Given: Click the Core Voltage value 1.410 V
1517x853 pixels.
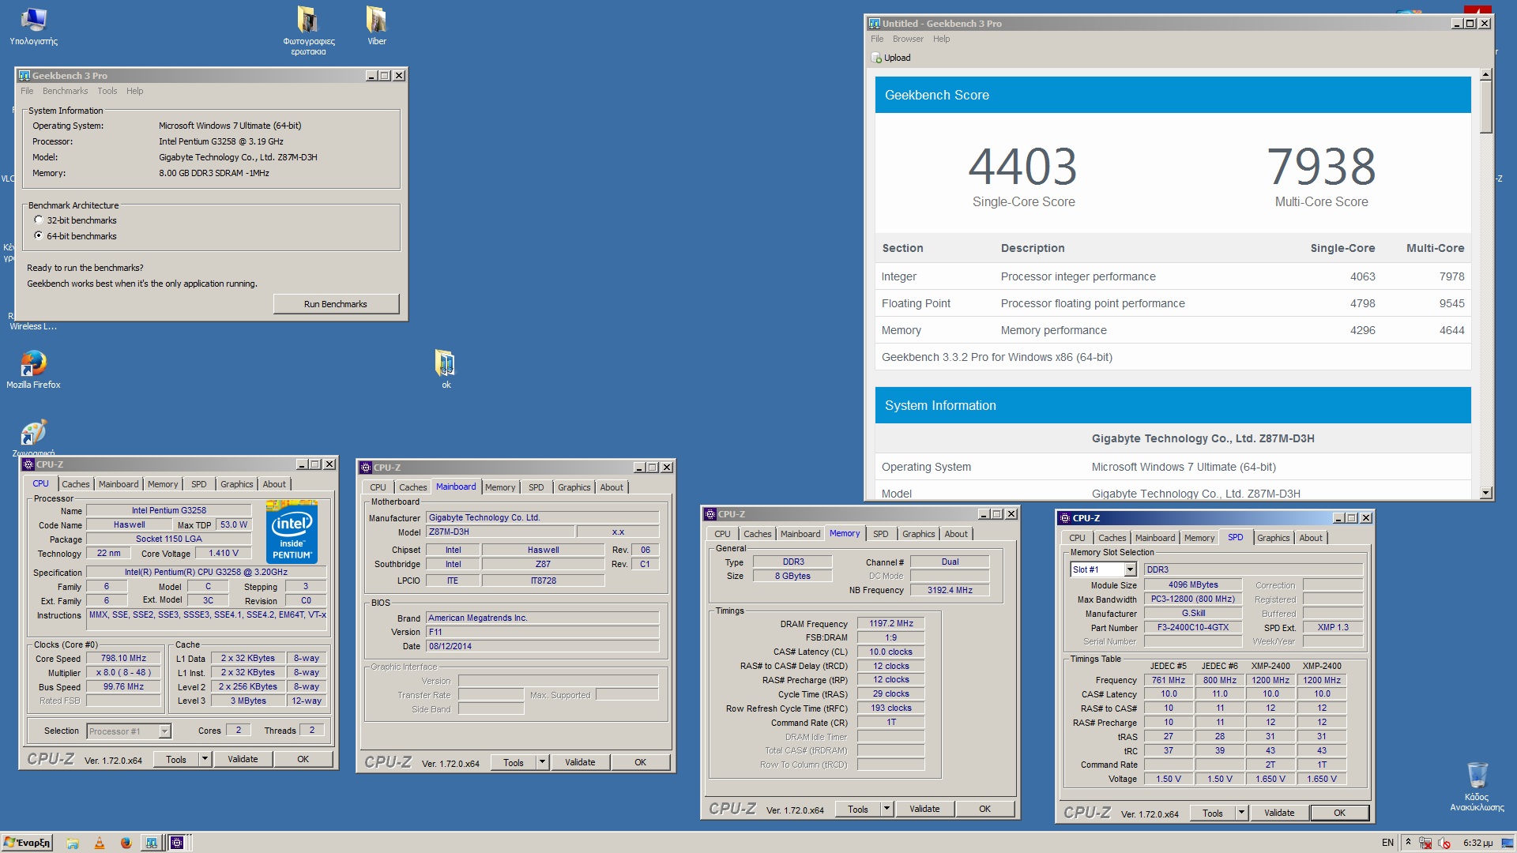Looking at the screenshot, I should pyautogui.click(x=224, y=554).
